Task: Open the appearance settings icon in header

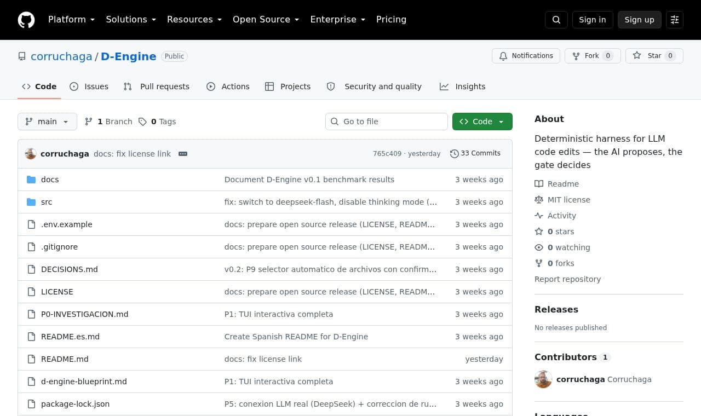Action: click(675, 20)
